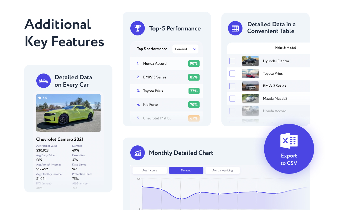The height and width of the screenshot is (210, 337).
Task: Click the Chevrolet Malibu 67% badge
Action: pos(194,118)
